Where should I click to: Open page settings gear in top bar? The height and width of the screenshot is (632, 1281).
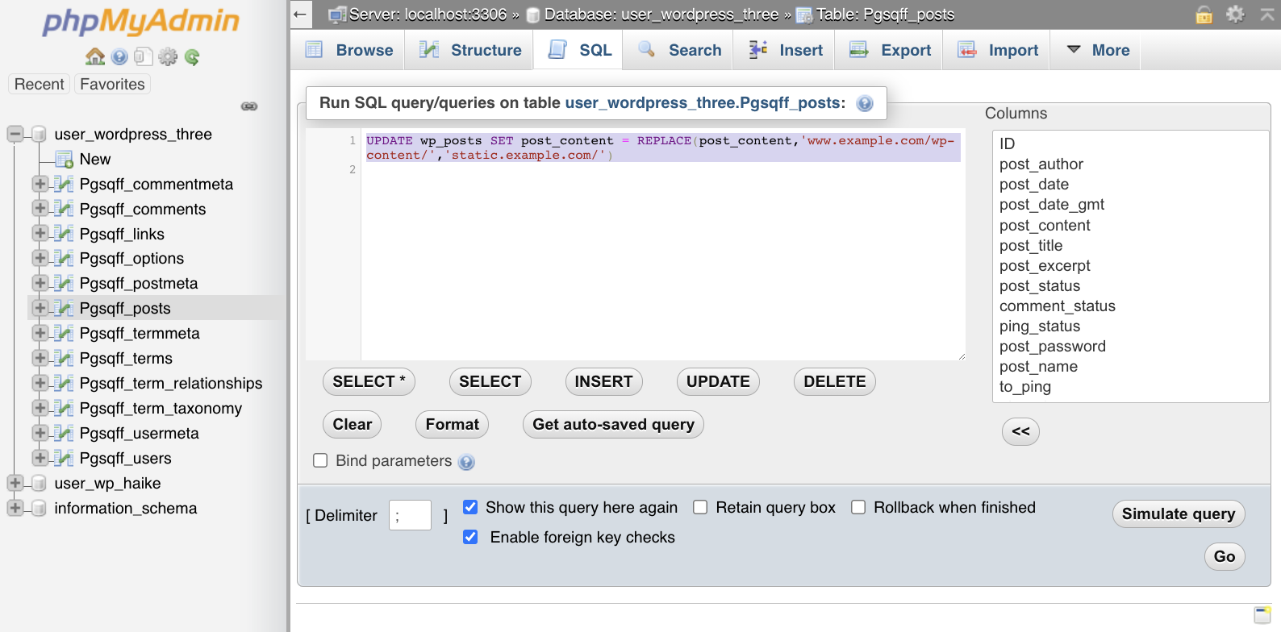1235,14
